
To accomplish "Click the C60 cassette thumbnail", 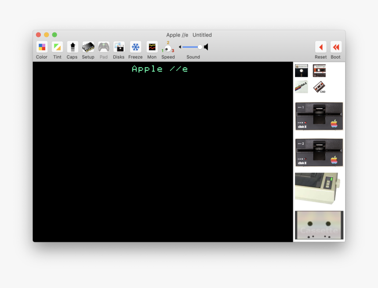I will [x=319, y=87].
